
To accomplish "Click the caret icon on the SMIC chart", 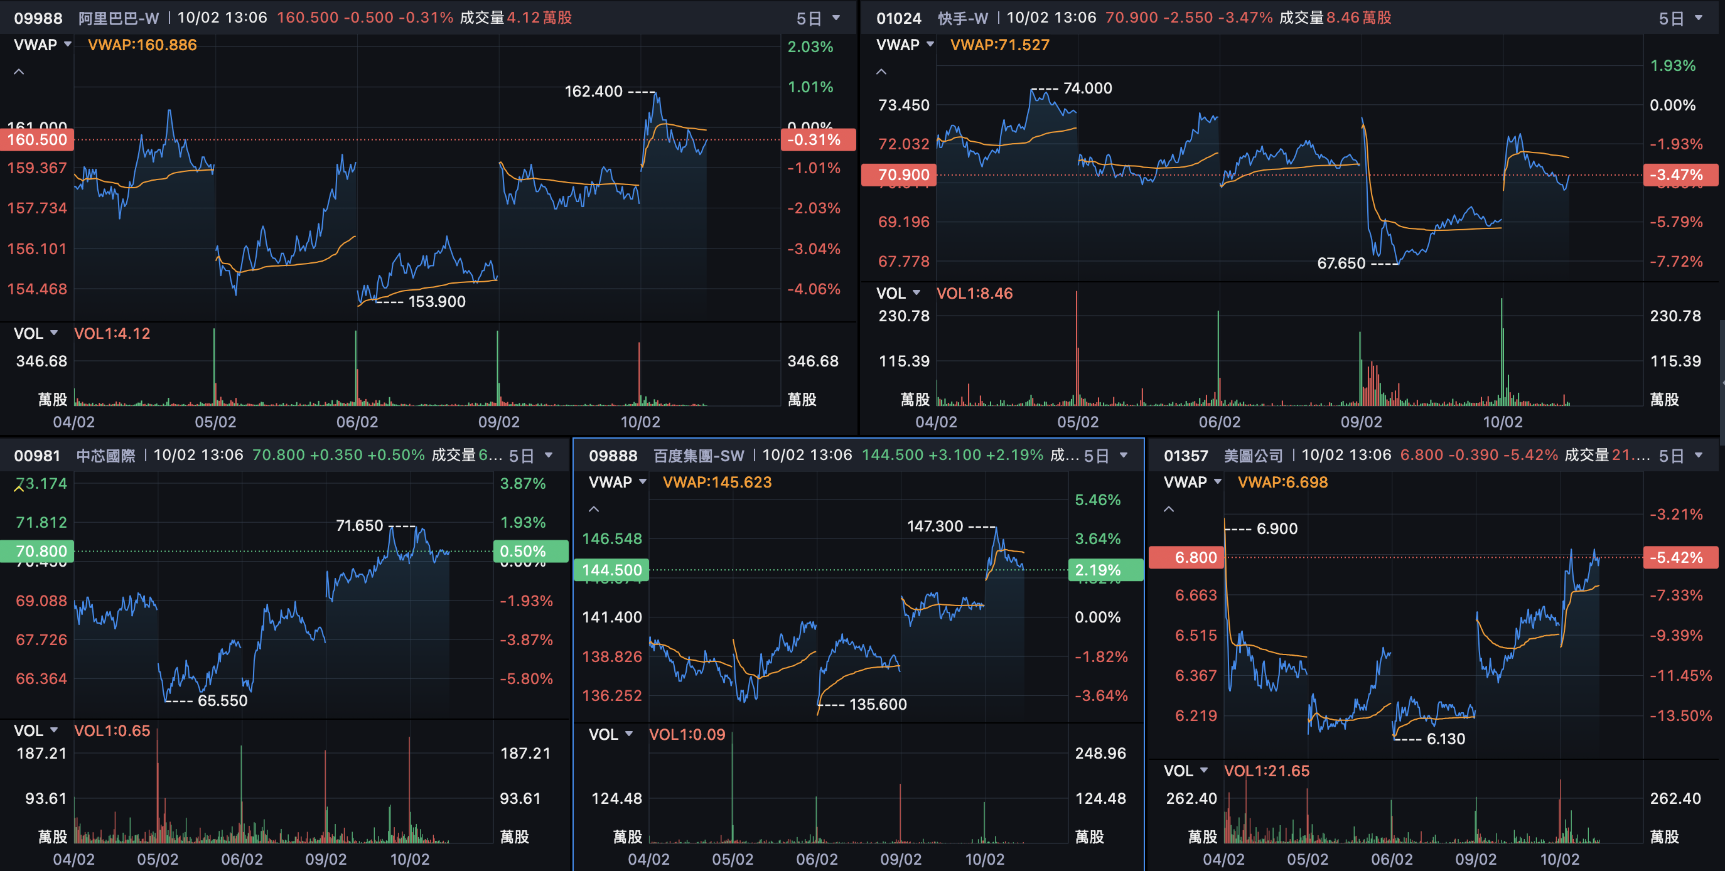I will tap(19, 488).
